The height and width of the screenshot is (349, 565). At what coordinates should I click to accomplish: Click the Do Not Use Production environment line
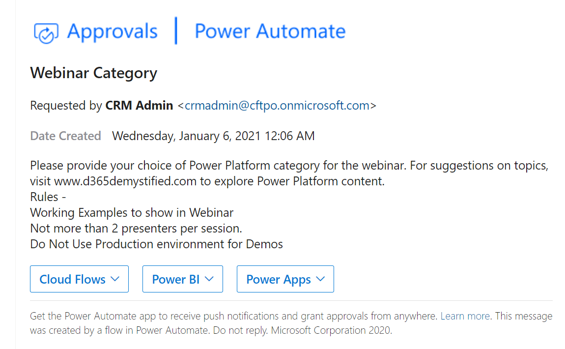coord(156,244)
